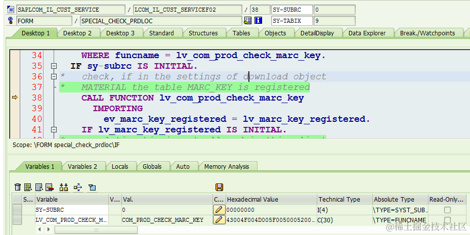Click the gear debug icon beside FORM
Image resolution: width=470 pixels, height=235 pixels.
click(11, 21)
